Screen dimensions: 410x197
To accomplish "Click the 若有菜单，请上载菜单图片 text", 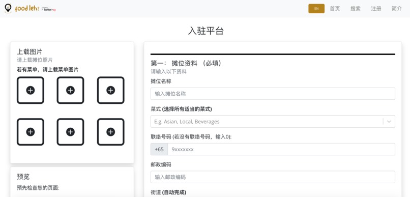I will 48,70.
